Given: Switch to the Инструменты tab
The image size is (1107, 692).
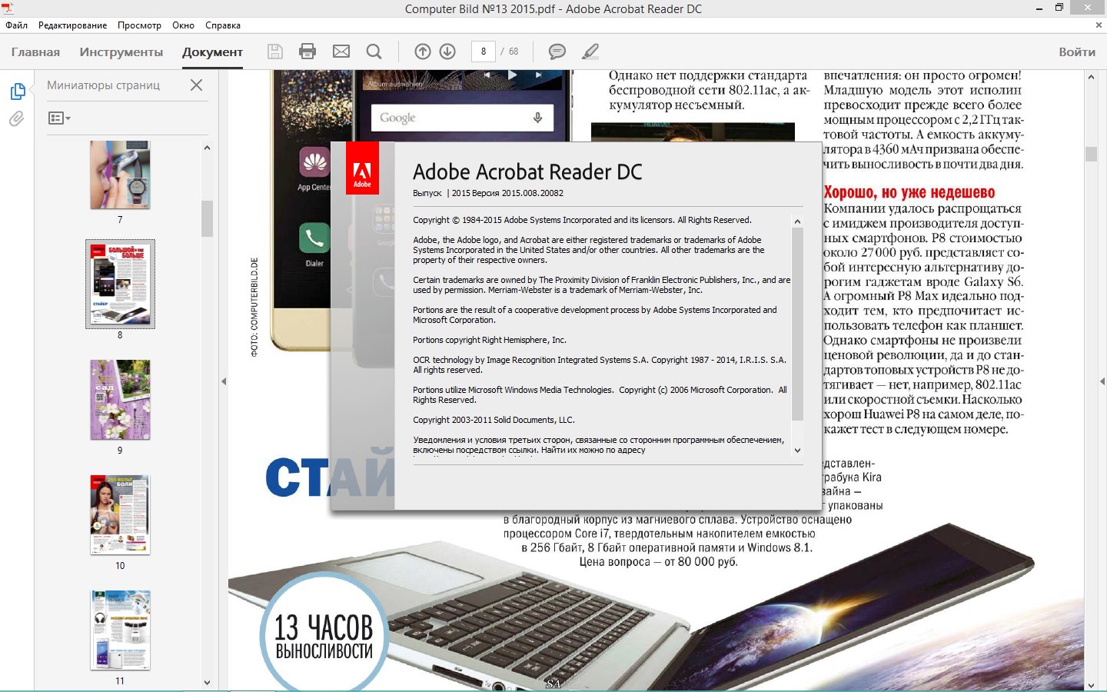Looking at the screenshot, I should coord(121,52).
